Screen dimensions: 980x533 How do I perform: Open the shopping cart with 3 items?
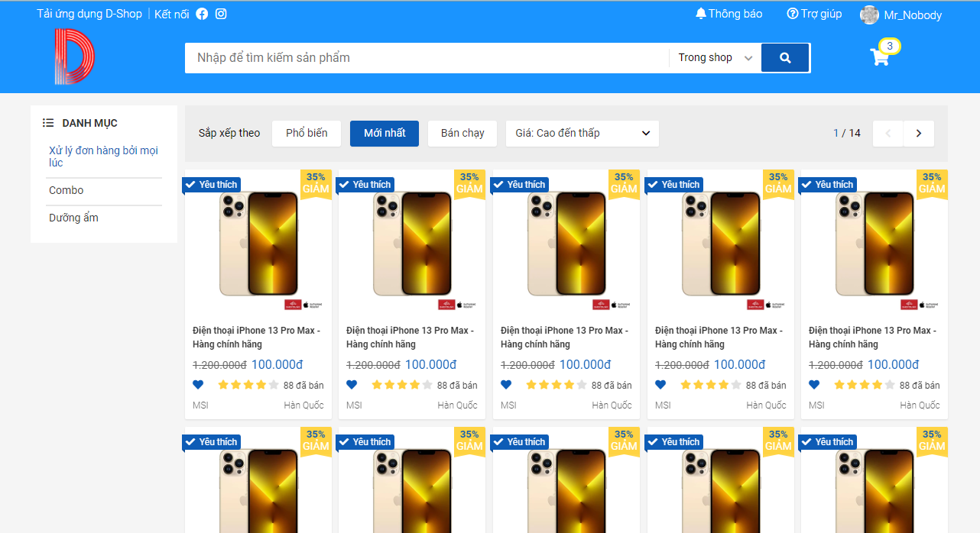880,57
